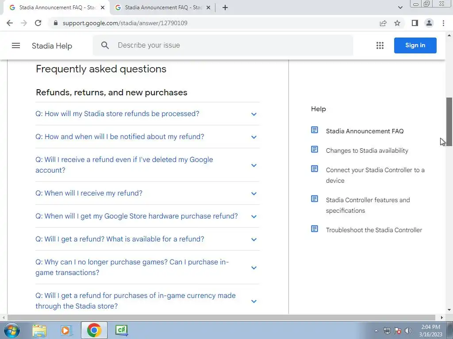This screenshot has width=453, height=339.
Task: Click the network tray icon
Action: [x=387, y=331]
